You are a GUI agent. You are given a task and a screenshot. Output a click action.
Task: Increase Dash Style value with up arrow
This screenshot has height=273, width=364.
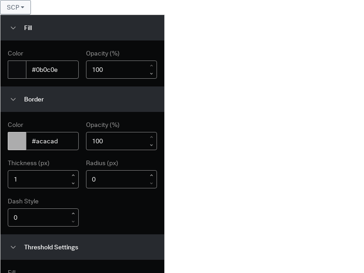(73, 214)
